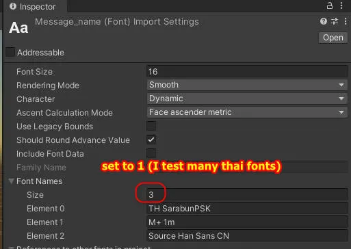Edit Element 2 Source Han Sans CN field

point(247,236)
